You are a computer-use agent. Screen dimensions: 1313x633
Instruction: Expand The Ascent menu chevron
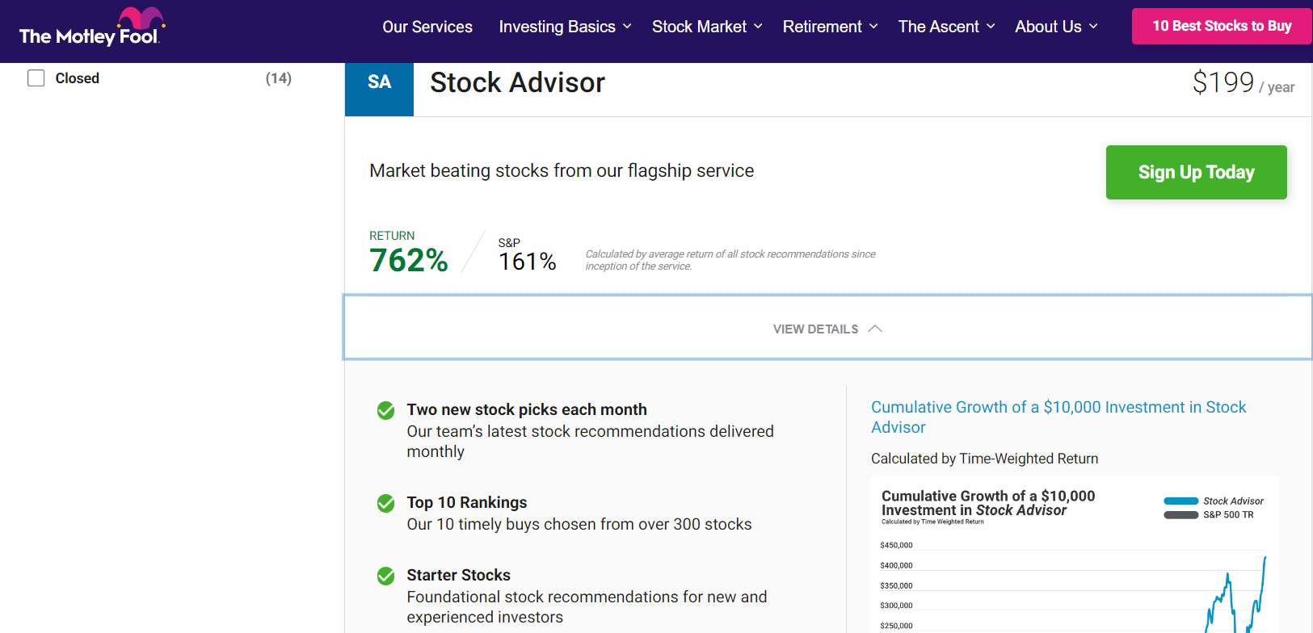click(x=991, y=27)
